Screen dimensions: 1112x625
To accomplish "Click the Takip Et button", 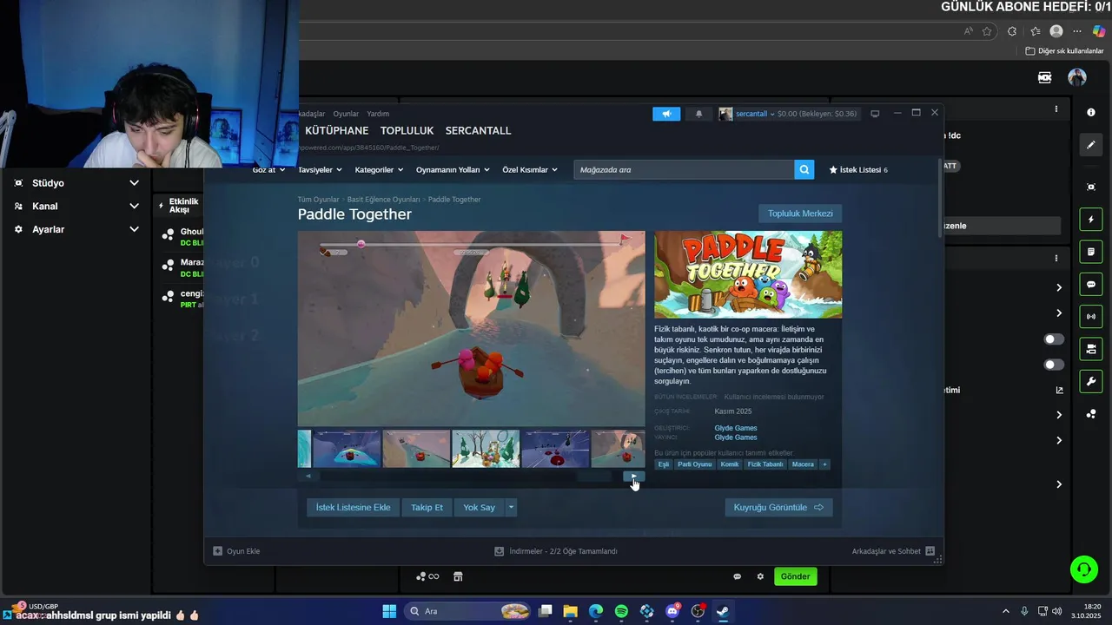I will [427, 507].
